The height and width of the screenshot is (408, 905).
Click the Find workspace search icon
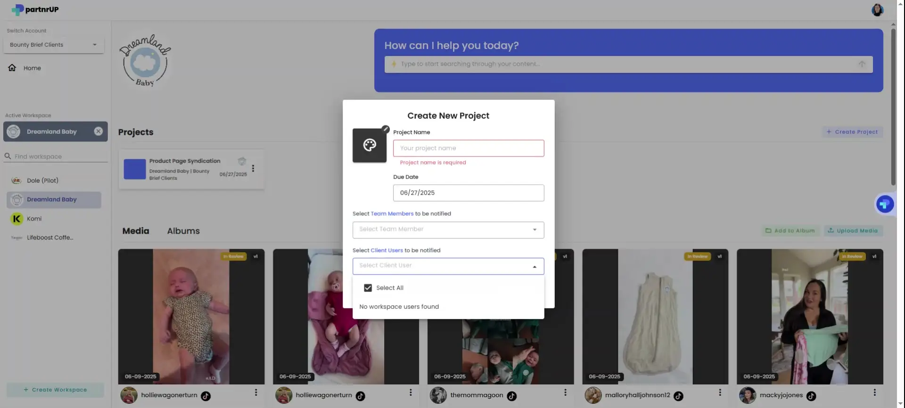pos(8,156)
